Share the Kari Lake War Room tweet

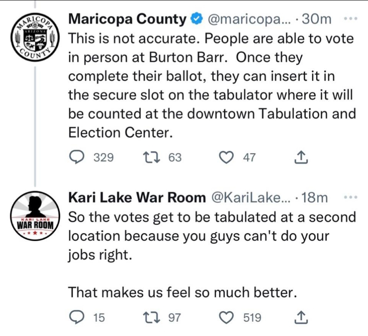point(301,317)
